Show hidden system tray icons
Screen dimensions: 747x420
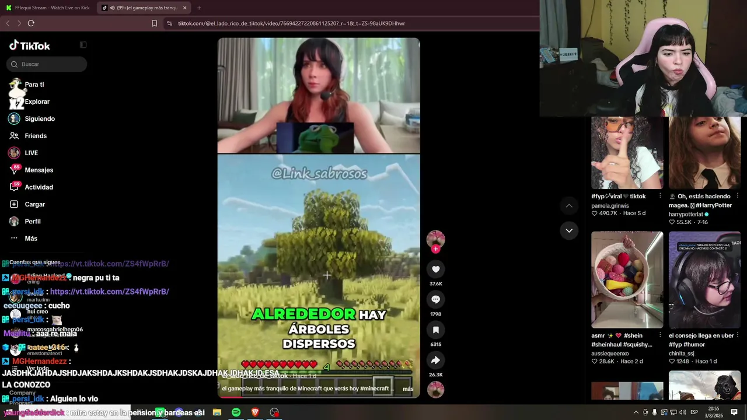[x=636, y=412]
